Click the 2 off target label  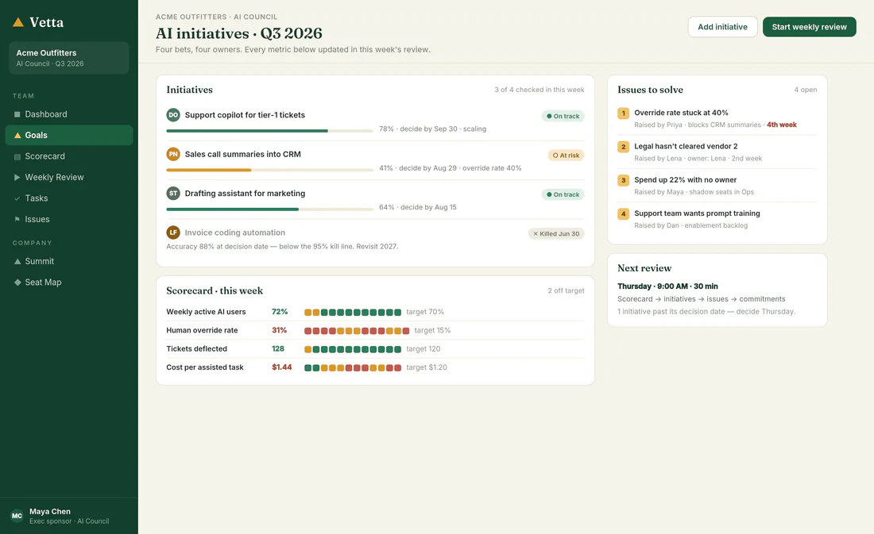(566, 290)
